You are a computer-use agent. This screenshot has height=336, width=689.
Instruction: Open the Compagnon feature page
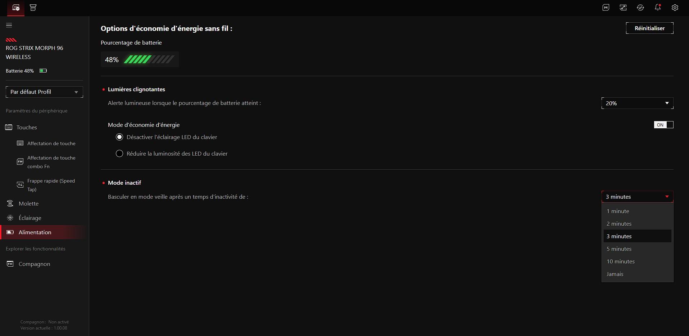[x=34, y=264]
